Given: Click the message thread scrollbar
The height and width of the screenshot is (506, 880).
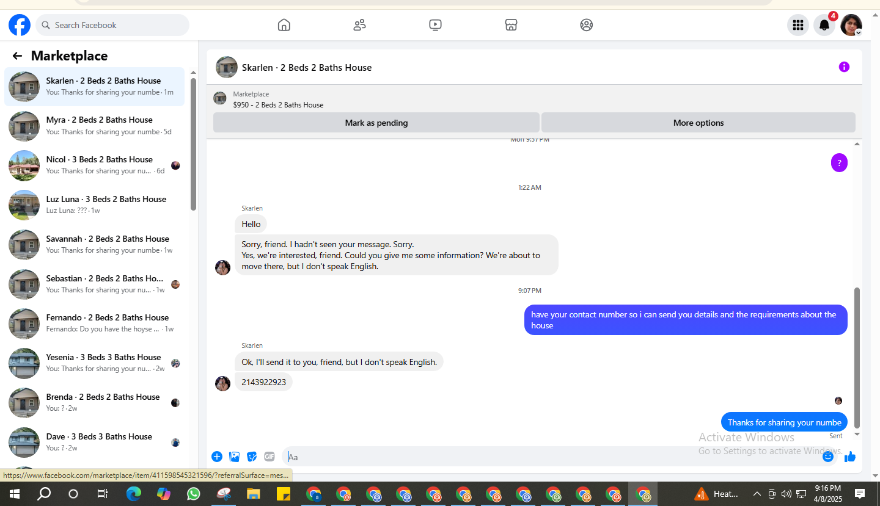Looking at the screenshot, I should [x=857, y=357].
